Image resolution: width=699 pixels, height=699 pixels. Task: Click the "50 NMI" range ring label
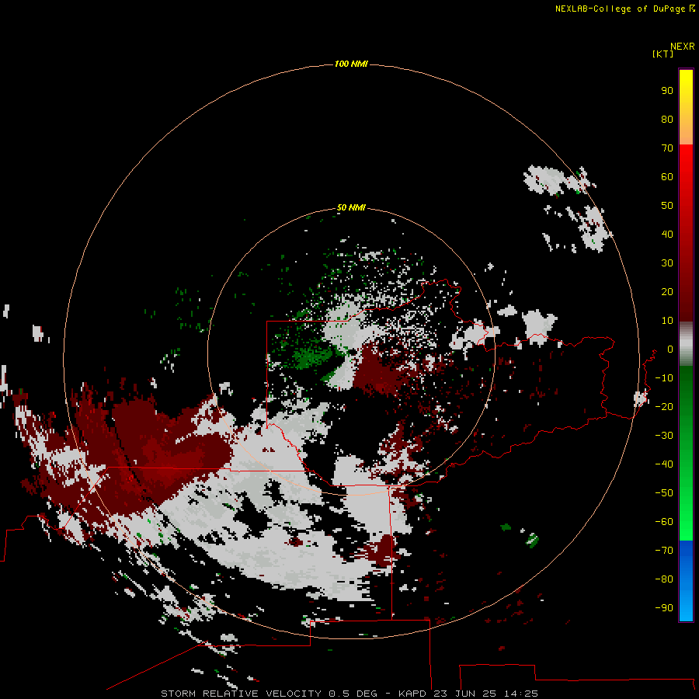351,207
